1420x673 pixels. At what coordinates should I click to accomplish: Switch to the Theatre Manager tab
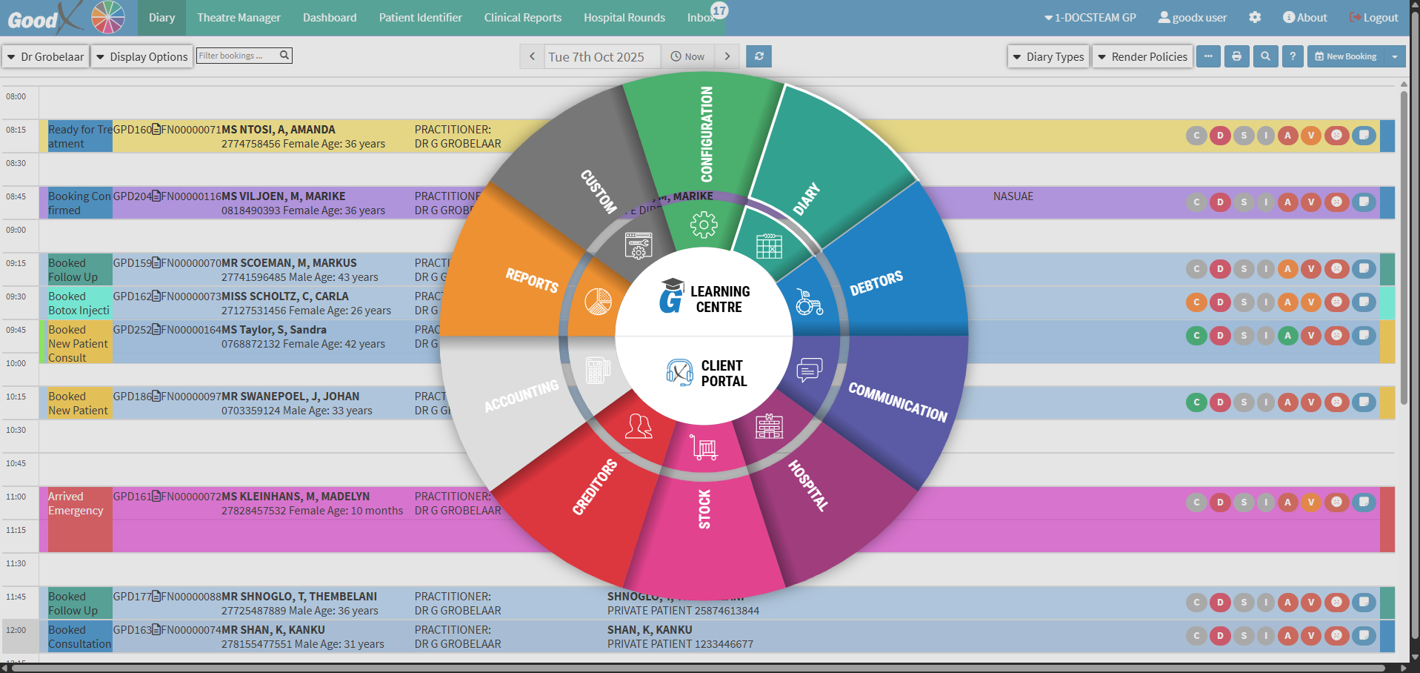tap(239, 18)
